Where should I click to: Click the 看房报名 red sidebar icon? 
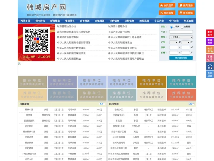(210, 33)
